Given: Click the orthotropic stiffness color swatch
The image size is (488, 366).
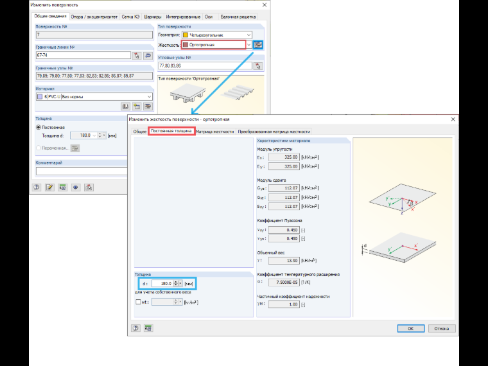Looking at the screenshot, I should pyautogui.click(x=186, y=45).
